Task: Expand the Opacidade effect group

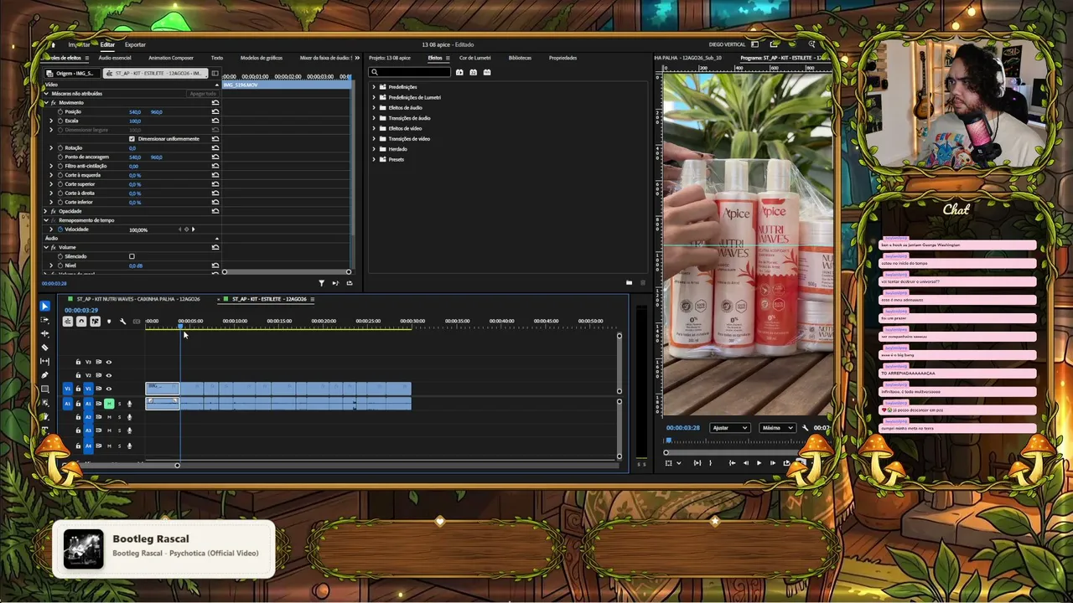Action: pos(45,211)
